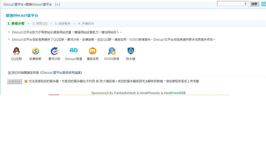The image size is (266, 154).
Task: Click the Discuz!联盟 AD icon
Action: click(74, 51)
